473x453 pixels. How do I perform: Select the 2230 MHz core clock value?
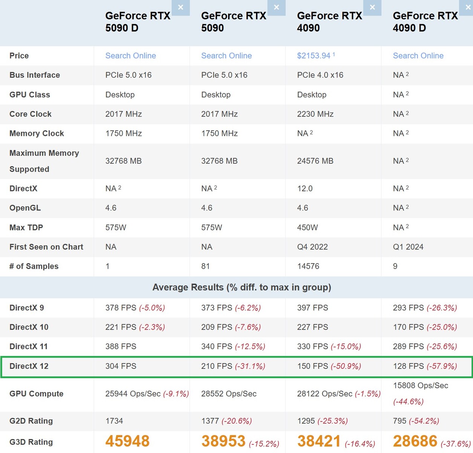(x=315, y=114)
